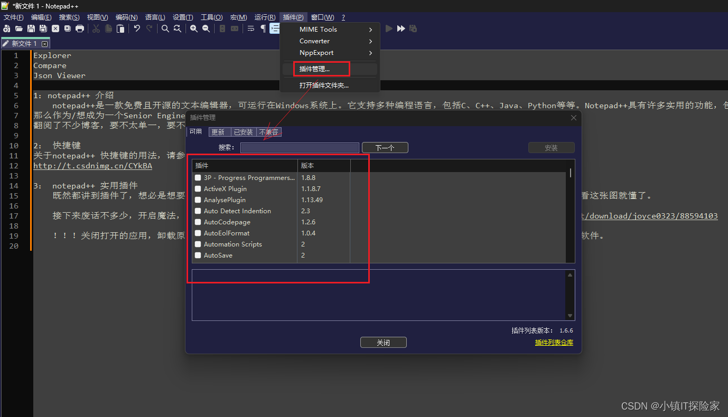
Task: Check the AutoSave plugin checkbox
Action: (198, 255)
